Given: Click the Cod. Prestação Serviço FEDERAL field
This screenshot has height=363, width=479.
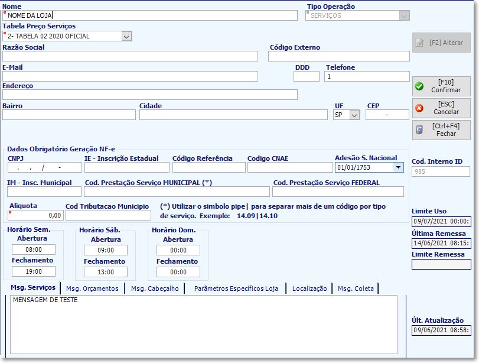Looking at the screenshot, I should click(x=338, y=192).
